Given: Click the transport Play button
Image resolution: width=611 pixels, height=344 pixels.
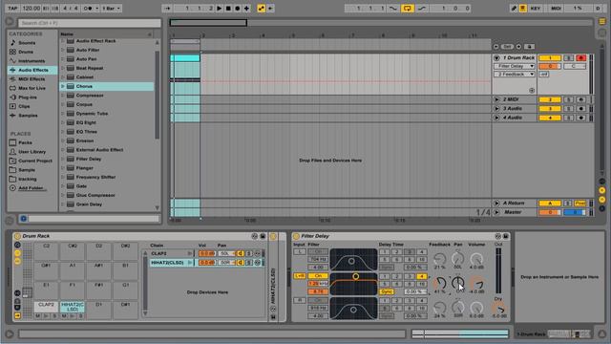Looking at the screenshot, I should click(x=220, y=9).
